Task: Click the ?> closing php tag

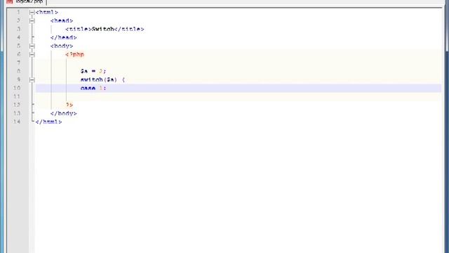Action: coord(69,105)
